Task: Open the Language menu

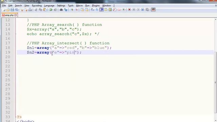Action: point(49,6)
